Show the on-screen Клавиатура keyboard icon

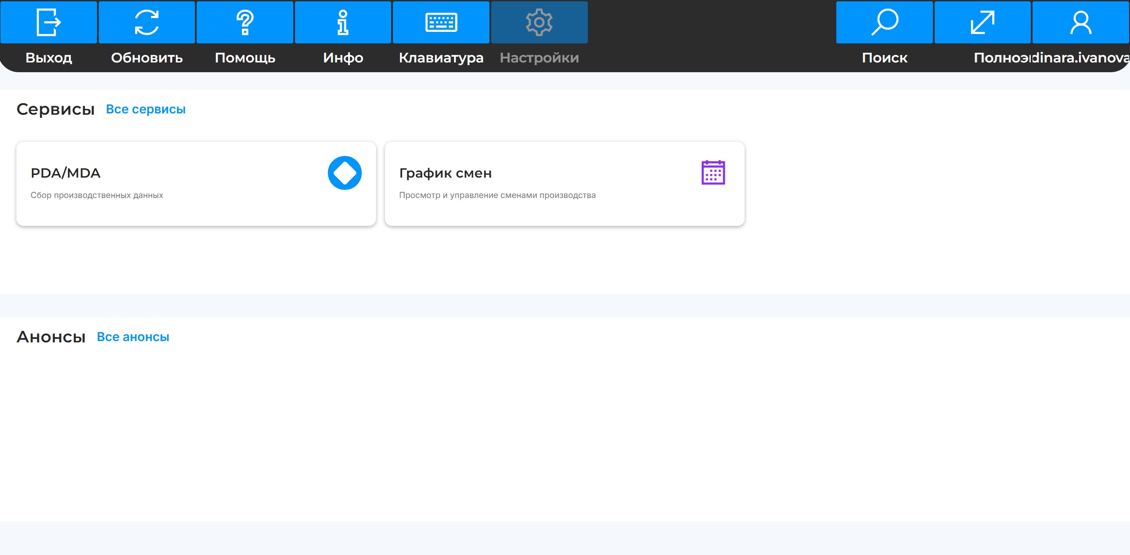(x=441, y=22)
